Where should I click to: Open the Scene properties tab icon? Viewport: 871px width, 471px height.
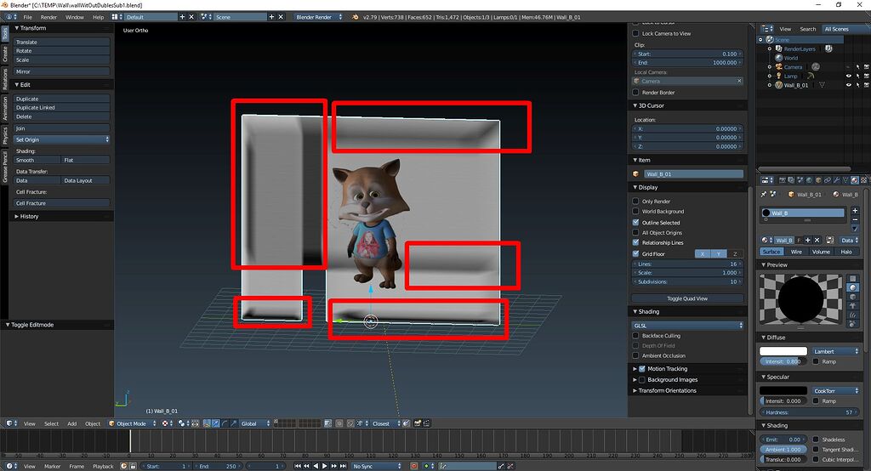tap(800, 180)
